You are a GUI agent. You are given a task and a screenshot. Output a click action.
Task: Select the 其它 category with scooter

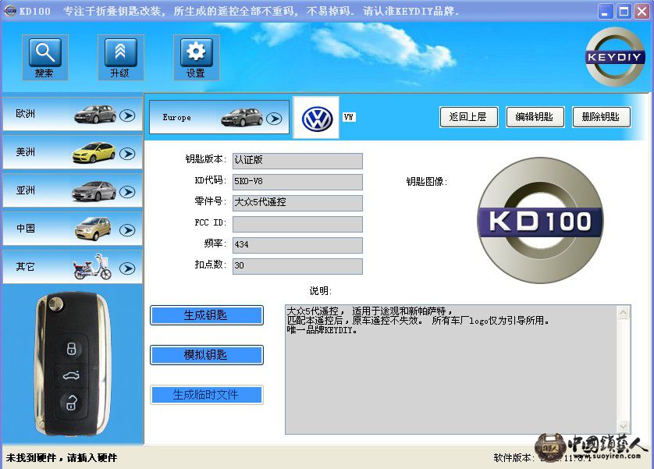pos(73,267)
